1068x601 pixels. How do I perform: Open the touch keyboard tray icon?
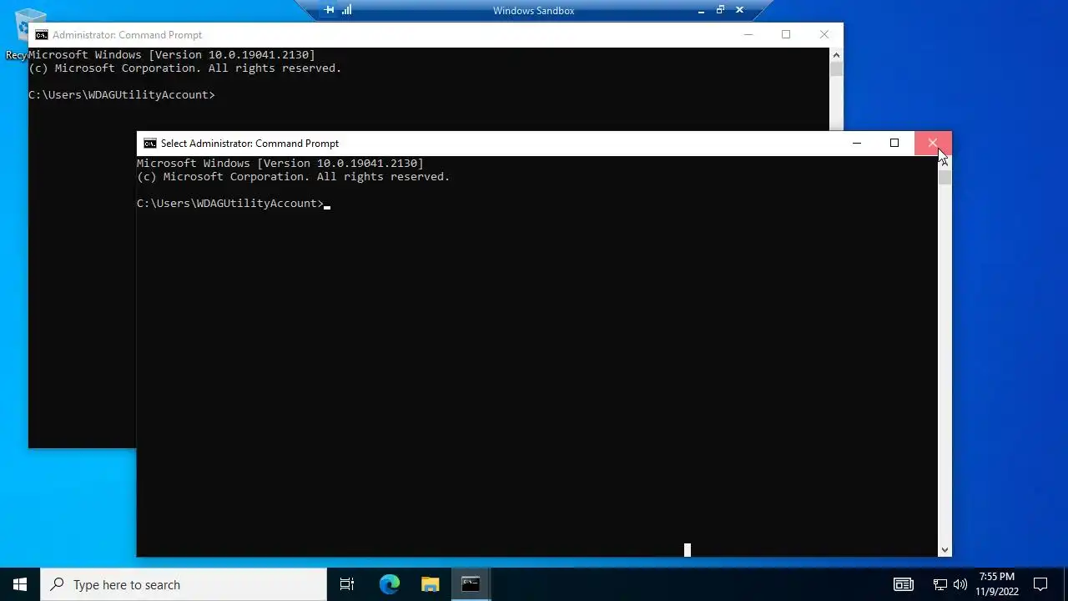click(x=904, y=584)
